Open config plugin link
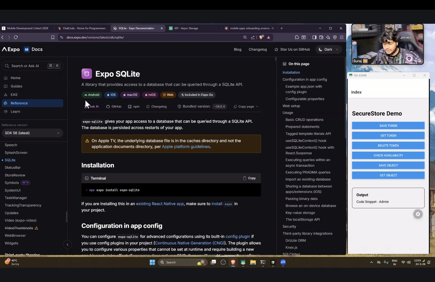The image size is (435, 282). click(x=238, y=236)
